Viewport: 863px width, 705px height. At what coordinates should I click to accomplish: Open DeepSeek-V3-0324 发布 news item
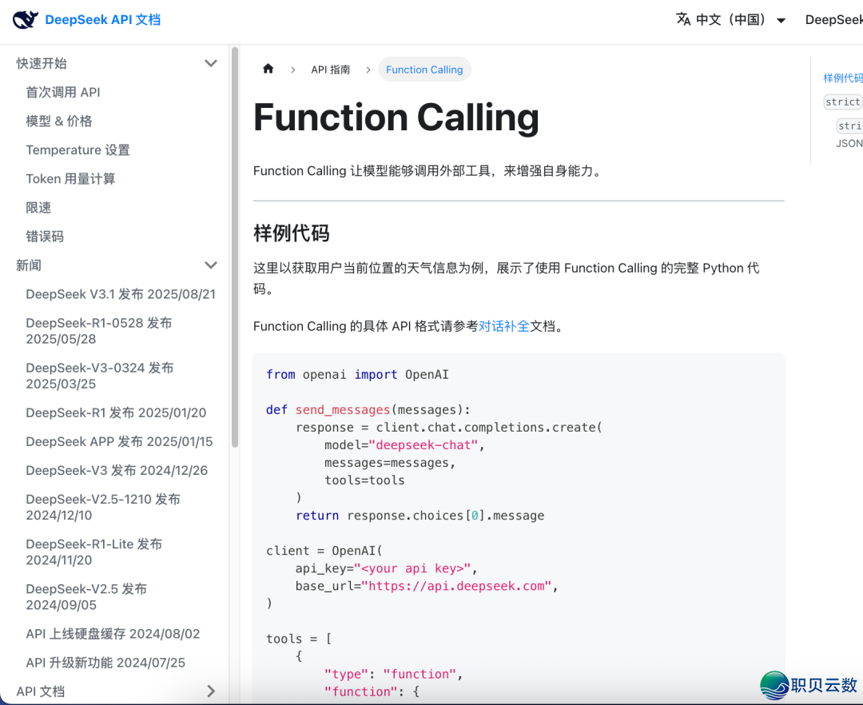click(100, 376)
